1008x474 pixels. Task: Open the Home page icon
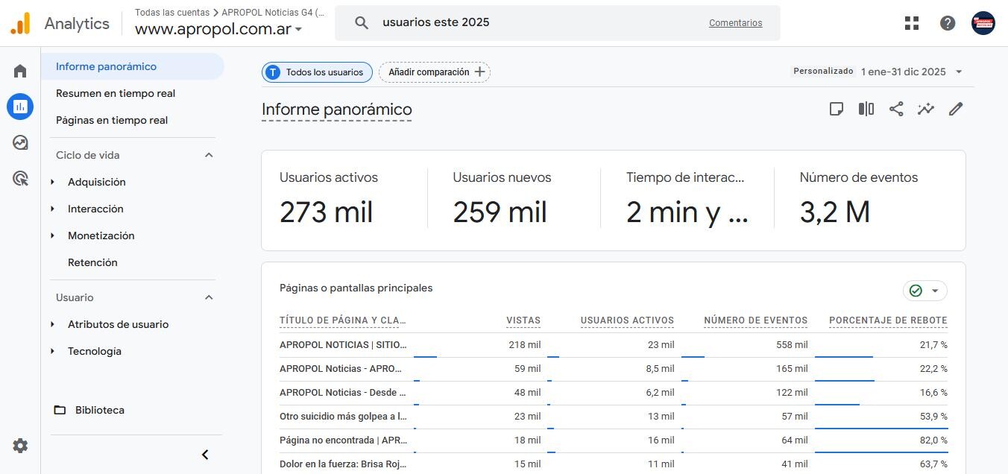click(19, 70)
